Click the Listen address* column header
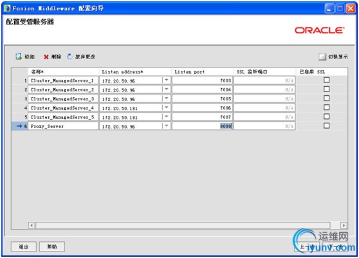359x258 pixels. (x=135, y=71)
